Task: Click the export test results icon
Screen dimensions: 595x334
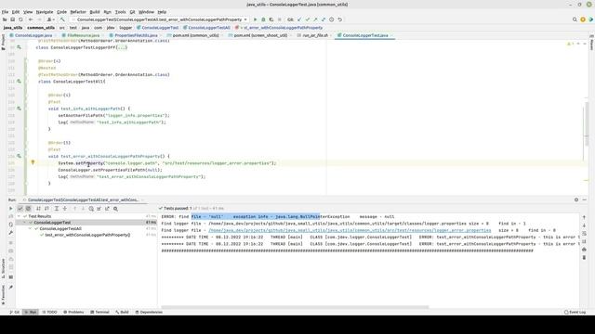Action: tap(107, 208)
